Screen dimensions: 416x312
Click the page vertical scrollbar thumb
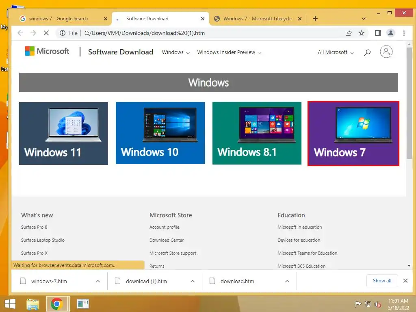pos(409,103)
